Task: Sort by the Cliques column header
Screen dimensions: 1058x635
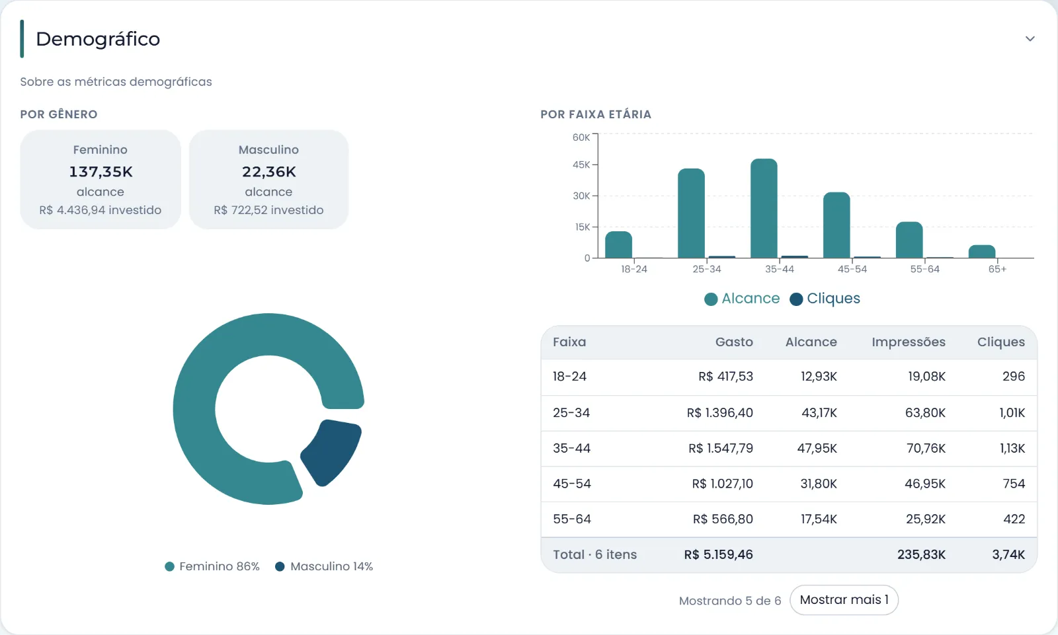Action: pyautogui.click(x=1000, y=342)
